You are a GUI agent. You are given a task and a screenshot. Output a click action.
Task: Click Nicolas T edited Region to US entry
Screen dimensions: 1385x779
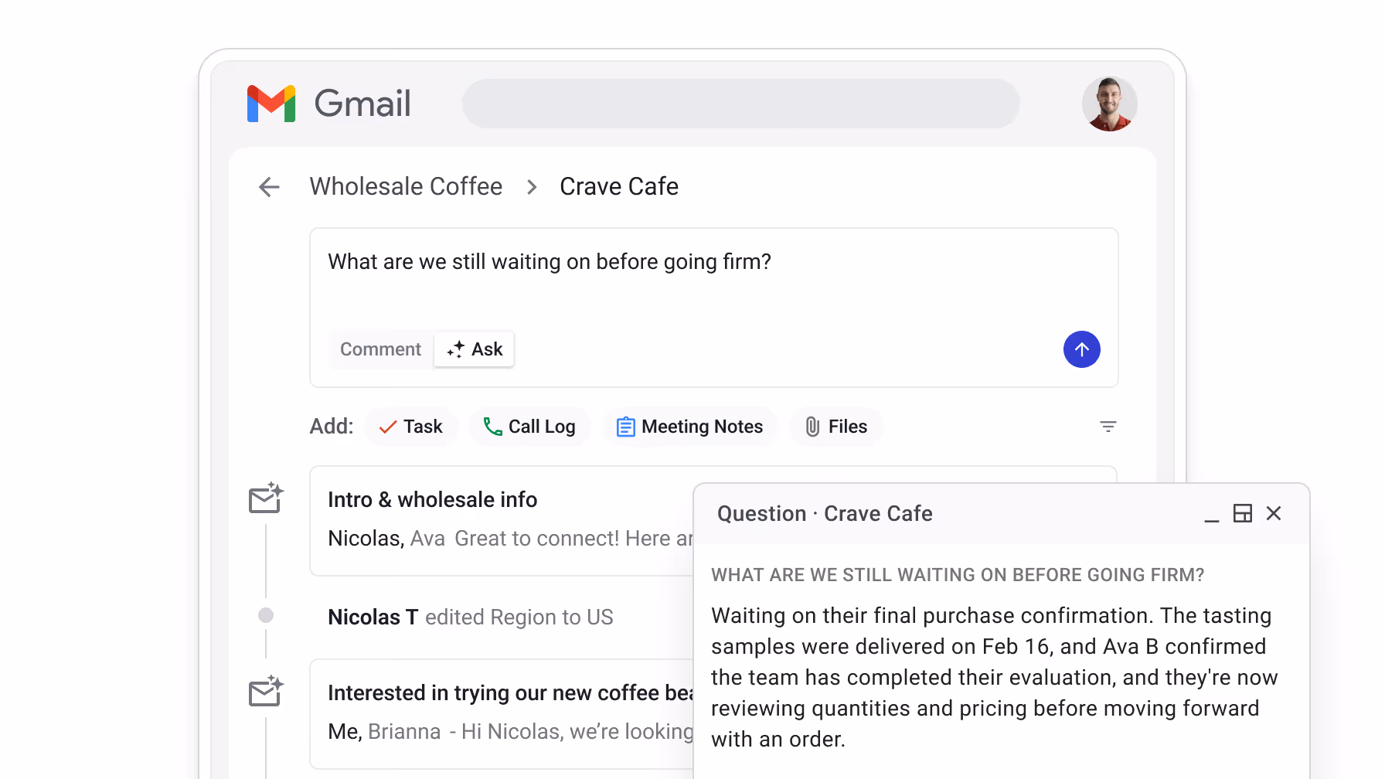(470, 617)
